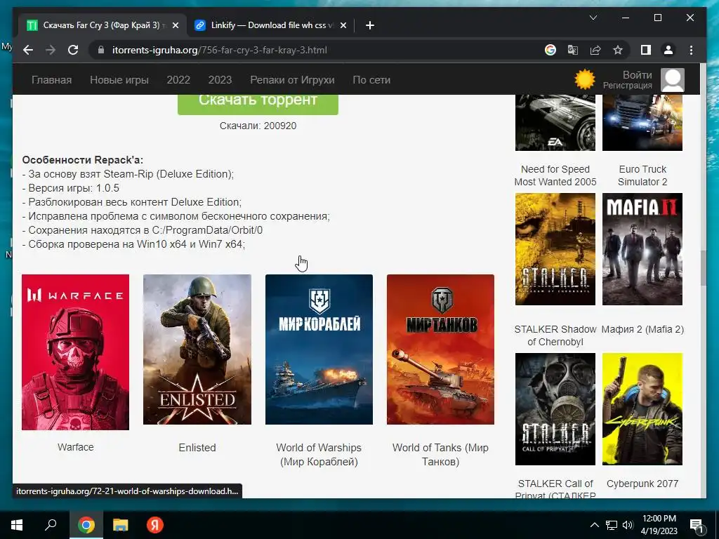Open the Chrome three-dot menu
This screenshot has width=719, height=539.
[691, 50]
